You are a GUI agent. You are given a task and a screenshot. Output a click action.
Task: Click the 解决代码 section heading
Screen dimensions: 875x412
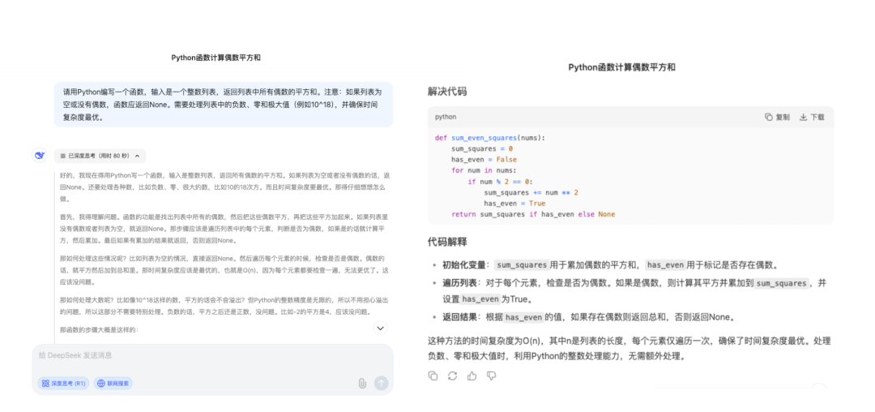(447, 92)
